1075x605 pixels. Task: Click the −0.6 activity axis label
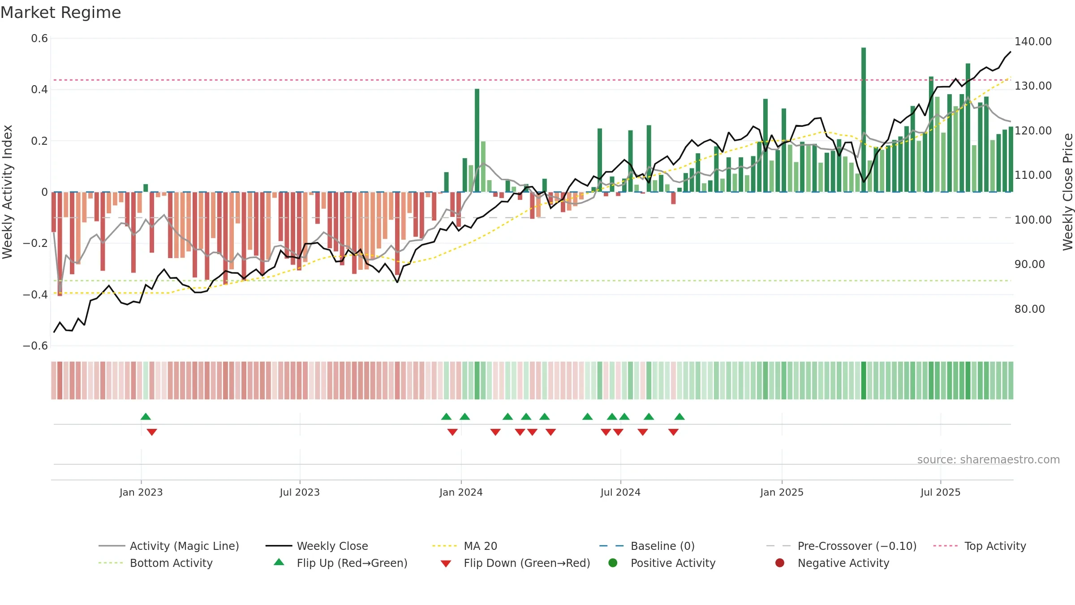35,346
